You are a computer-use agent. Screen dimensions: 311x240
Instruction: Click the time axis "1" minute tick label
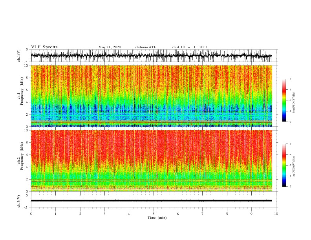pos(55,214)
